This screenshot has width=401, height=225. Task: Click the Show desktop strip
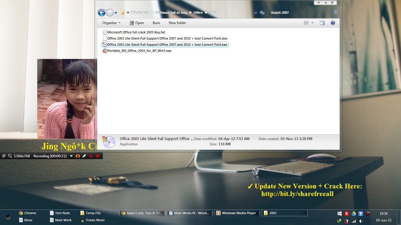click(399, 217)
